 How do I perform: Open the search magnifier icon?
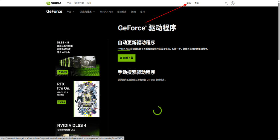tap(226, 3)
